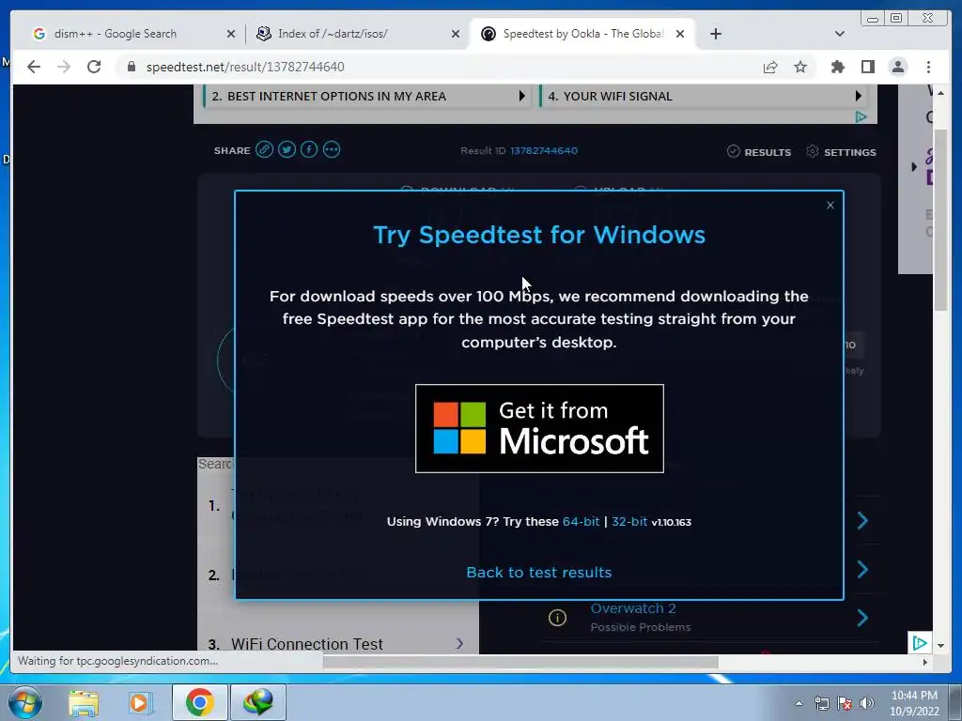Open the WiFi Connection Test item
The height and width of the screenshot is (721, 962).
(x=307, y=644)
